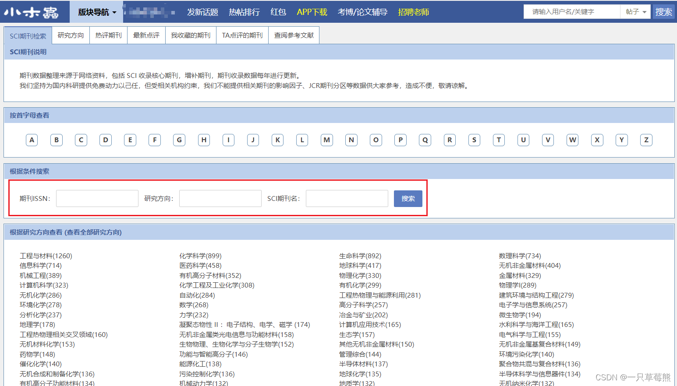
Task: Select letter W journal filter
Action: (572, 140)
